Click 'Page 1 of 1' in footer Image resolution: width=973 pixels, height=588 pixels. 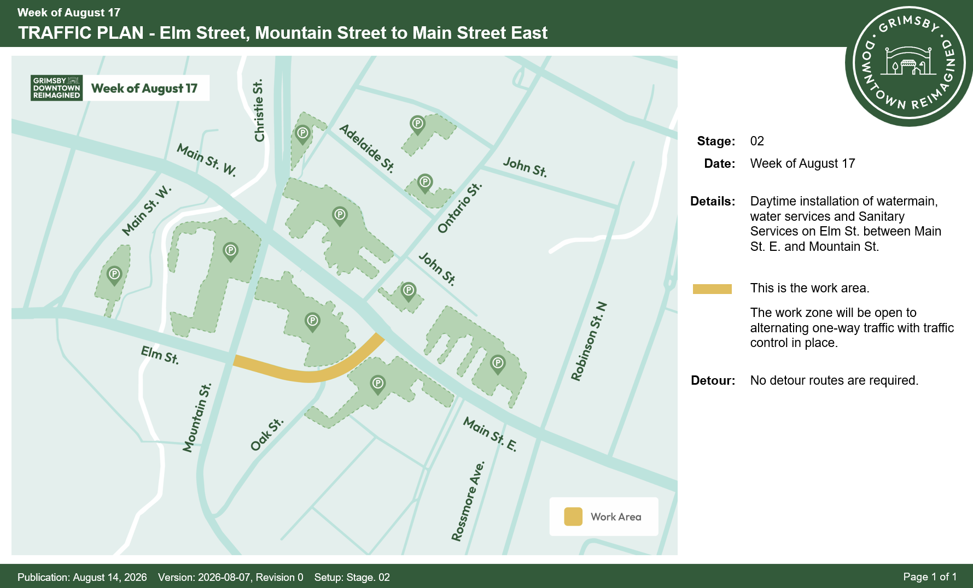(x=930, y=577)
